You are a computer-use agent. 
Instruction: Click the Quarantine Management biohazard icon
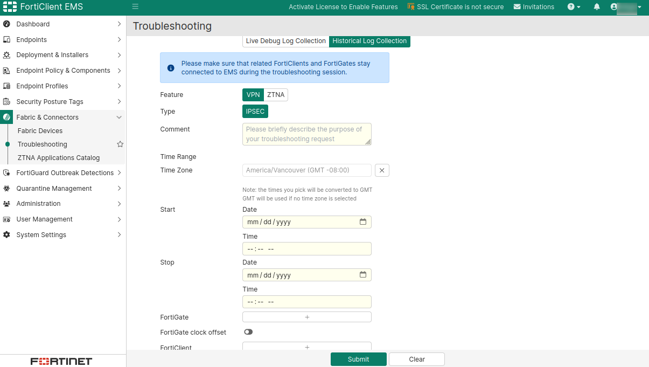[6, 189]
